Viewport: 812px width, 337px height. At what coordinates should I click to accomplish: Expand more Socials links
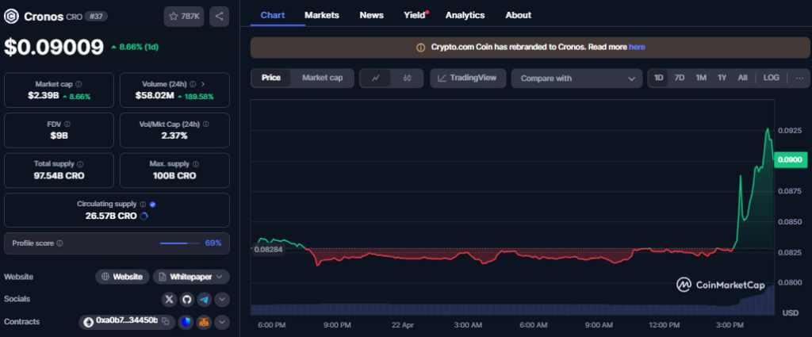(x=222, y=299)
